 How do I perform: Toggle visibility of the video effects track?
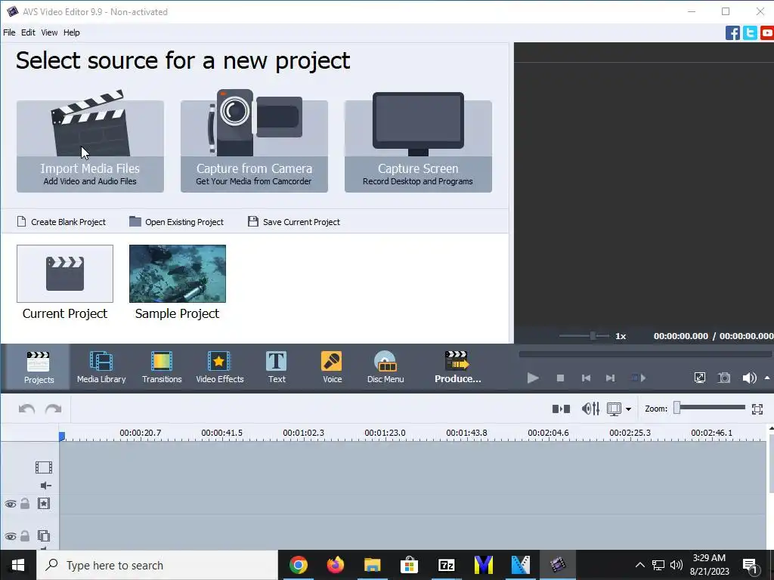pos(11,504)
